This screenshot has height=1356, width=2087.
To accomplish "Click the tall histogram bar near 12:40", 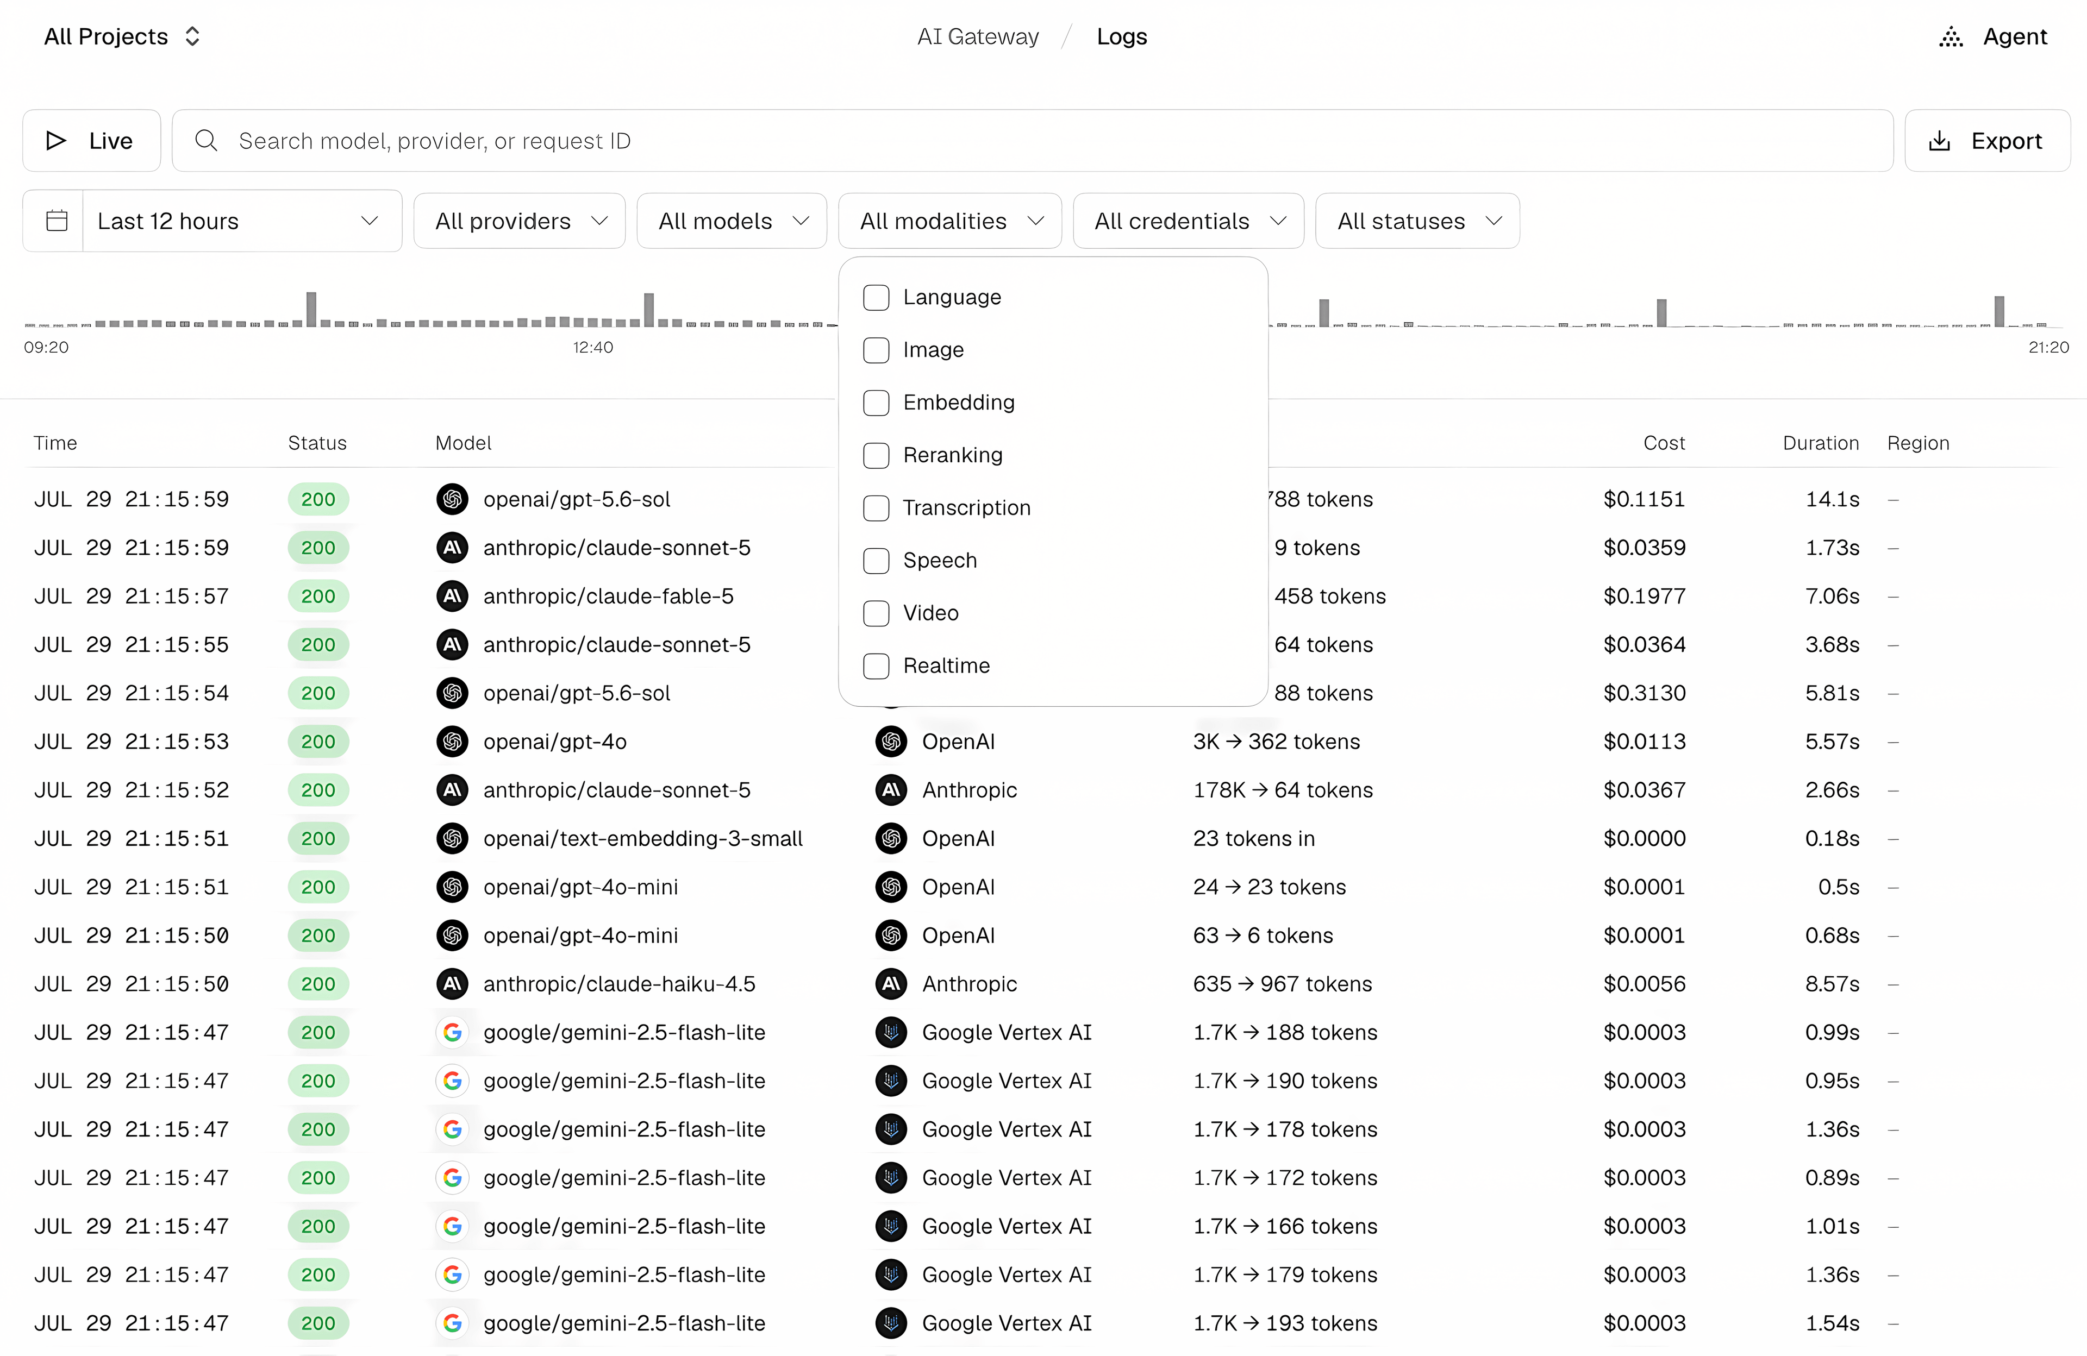I will click(x=649, y=310).
